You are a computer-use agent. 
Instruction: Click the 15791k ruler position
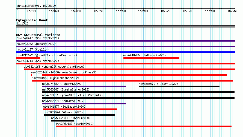(x=143, y=11)
